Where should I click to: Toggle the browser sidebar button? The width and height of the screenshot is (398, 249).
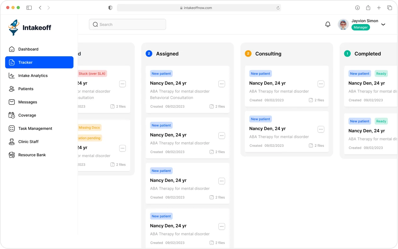[x=29, y=8]
